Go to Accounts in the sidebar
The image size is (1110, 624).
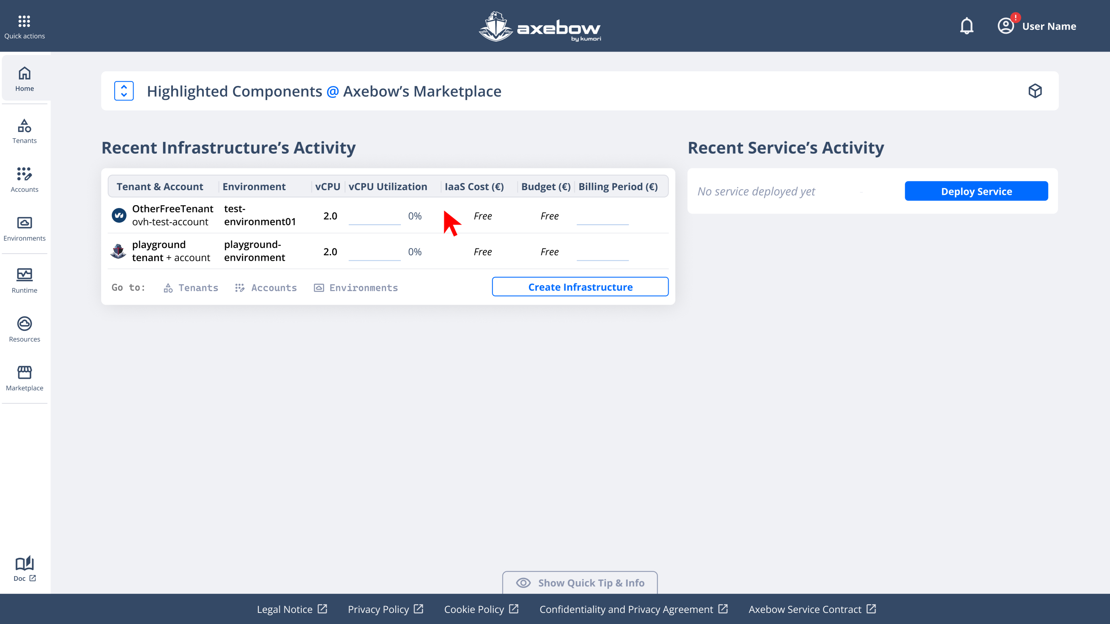click(x=25, y=180)
